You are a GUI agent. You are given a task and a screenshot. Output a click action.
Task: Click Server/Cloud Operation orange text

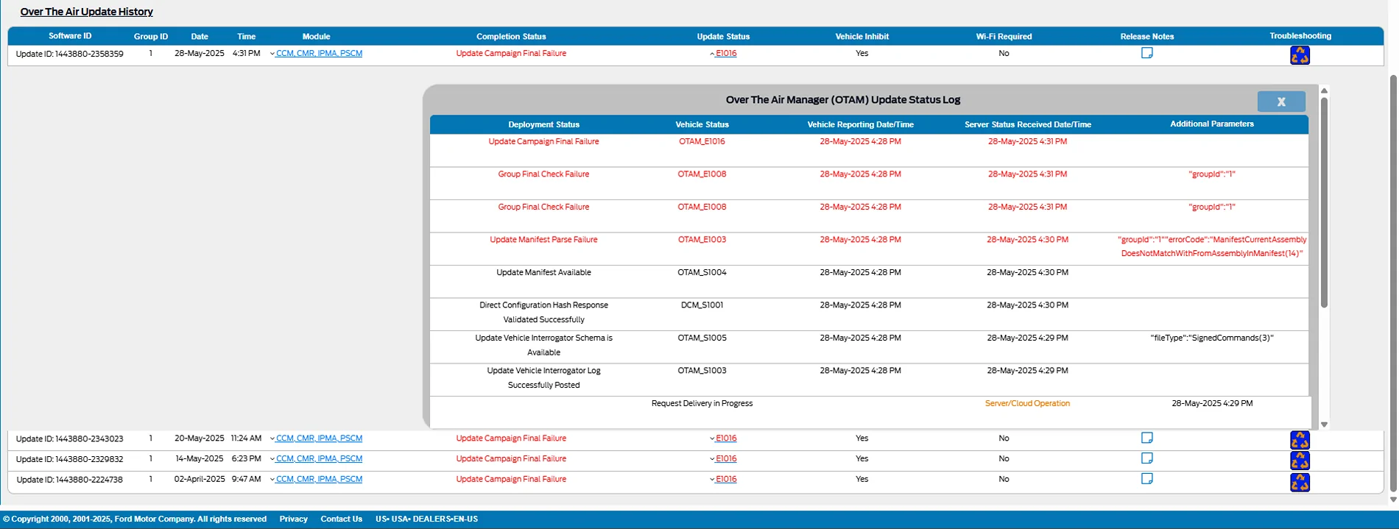1027,403
